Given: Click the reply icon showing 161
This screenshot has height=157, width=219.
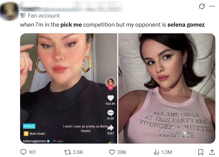Looking at the screenshot, I should coord(24,152).
